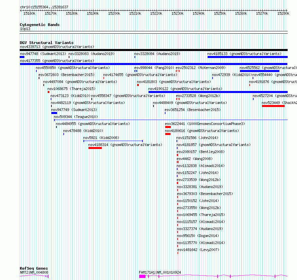This screenshot has height=280, width=297.
Task: Open nsv3328381 (Audano2019) label
Action: (x=200, y=187)
